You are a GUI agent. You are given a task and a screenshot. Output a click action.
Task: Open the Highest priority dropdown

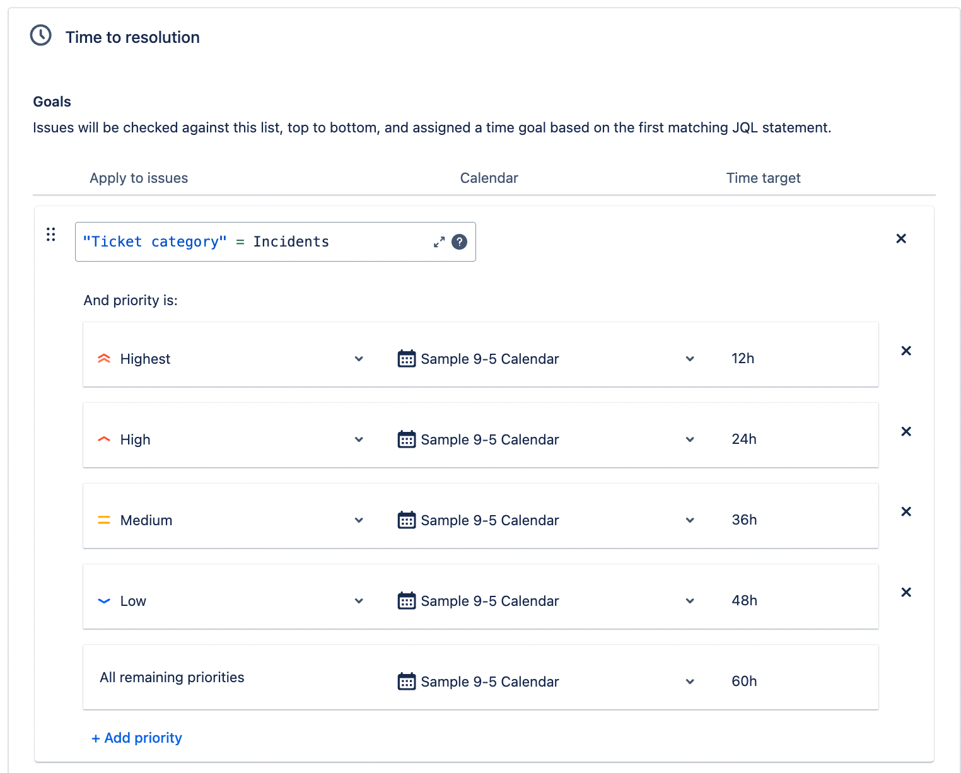coord(359,359)
